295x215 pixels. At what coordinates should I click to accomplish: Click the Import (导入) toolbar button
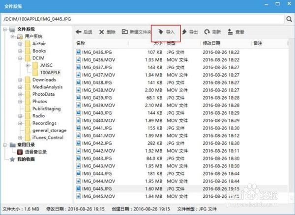click(x=166, y=32)
